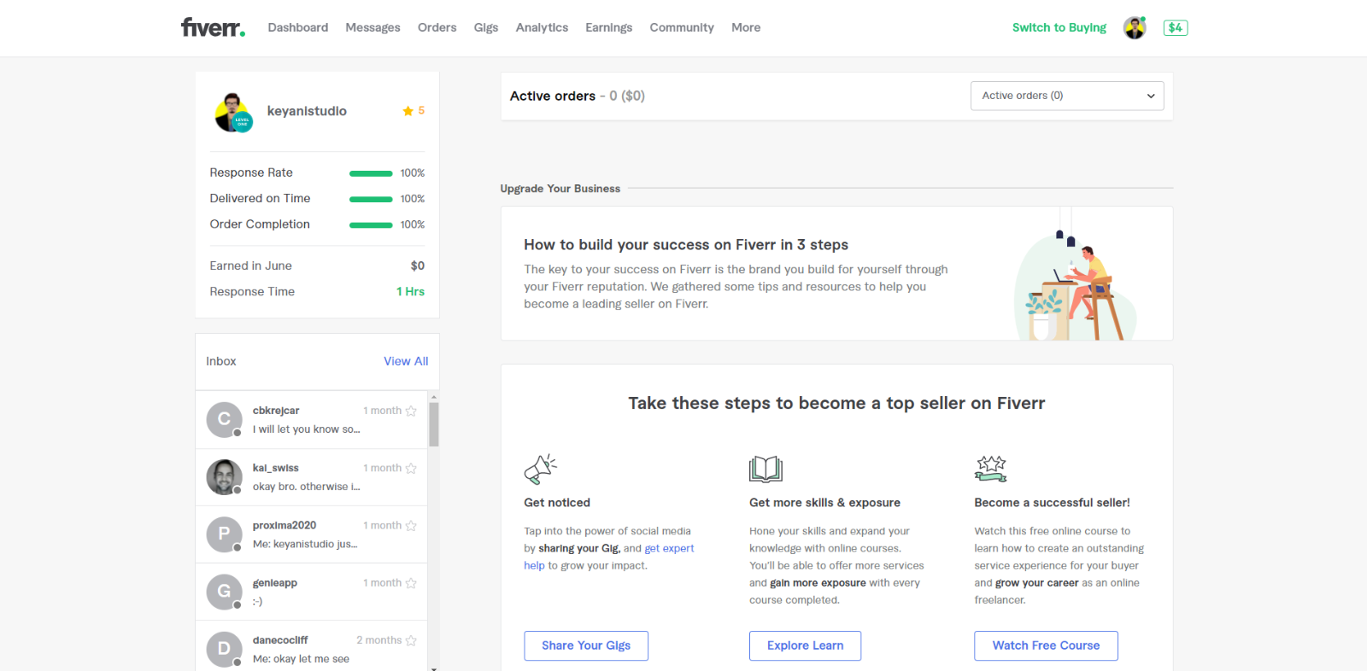
Task: Open cbkrejcar message 'I will let you know so...'
Action: (306, 429)
